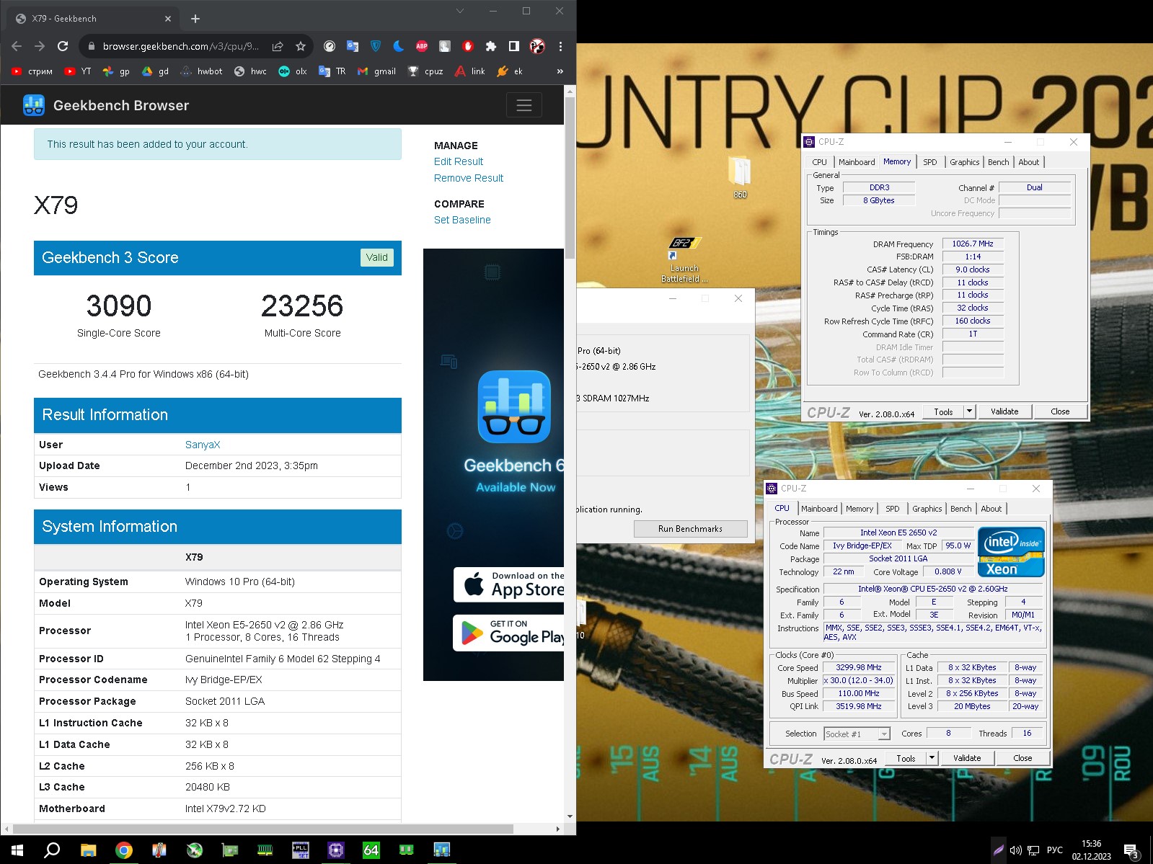The height and width of the screenshot is (864, 1153).
Task: Click Edit Result link
Action: [x=459, y=161]
